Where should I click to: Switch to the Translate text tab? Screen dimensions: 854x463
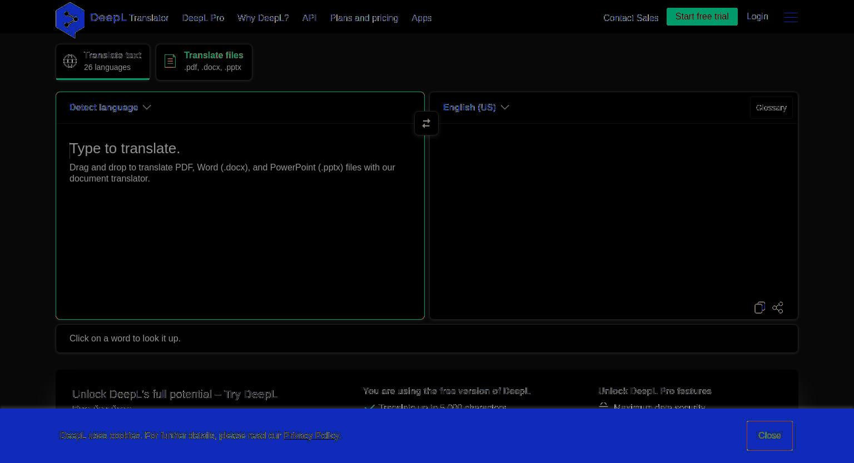(x=103, y=62)
